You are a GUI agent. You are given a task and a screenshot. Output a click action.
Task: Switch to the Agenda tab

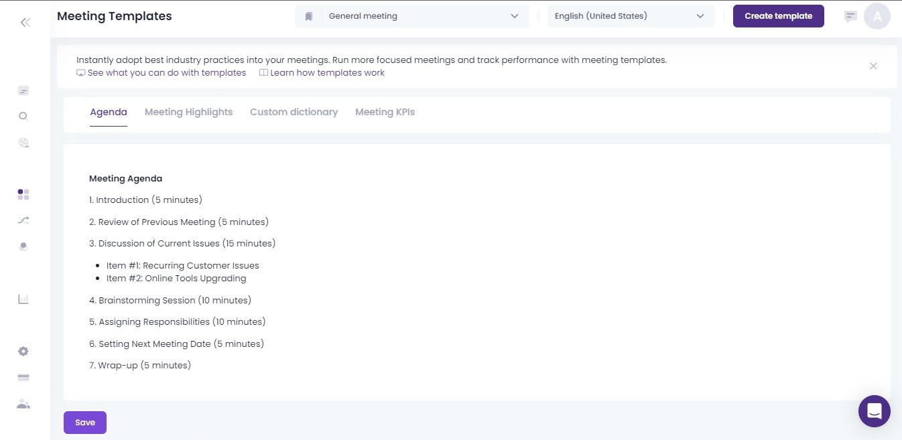[109, 112]
